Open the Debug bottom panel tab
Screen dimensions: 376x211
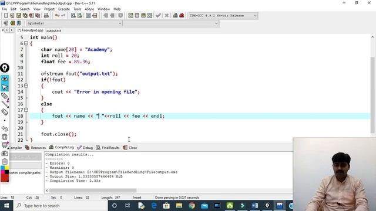coord(85,148)
